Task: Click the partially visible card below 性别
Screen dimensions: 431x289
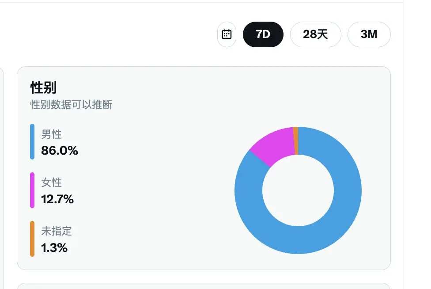Action: [204, 286]
